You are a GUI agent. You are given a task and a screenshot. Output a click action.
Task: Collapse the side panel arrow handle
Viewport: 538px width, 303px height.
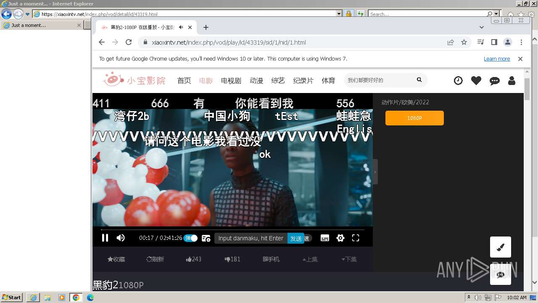375,172
